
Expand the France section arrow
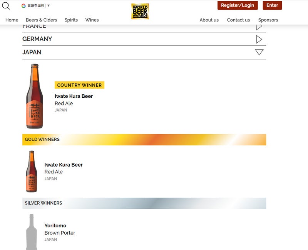pyautogui.click(x=259, y=27)
